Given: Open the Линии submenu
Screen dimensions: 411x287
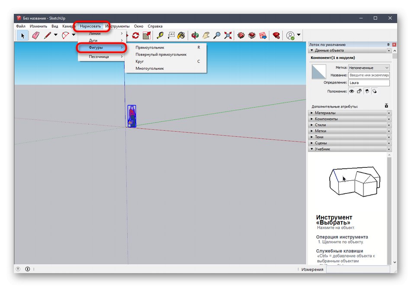Looking at the screenshot, I should 102,34.
